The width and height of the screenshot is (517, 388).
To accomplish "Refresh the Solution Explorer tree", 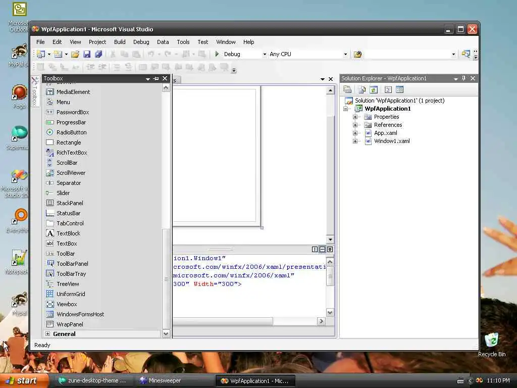I will 373,89.
